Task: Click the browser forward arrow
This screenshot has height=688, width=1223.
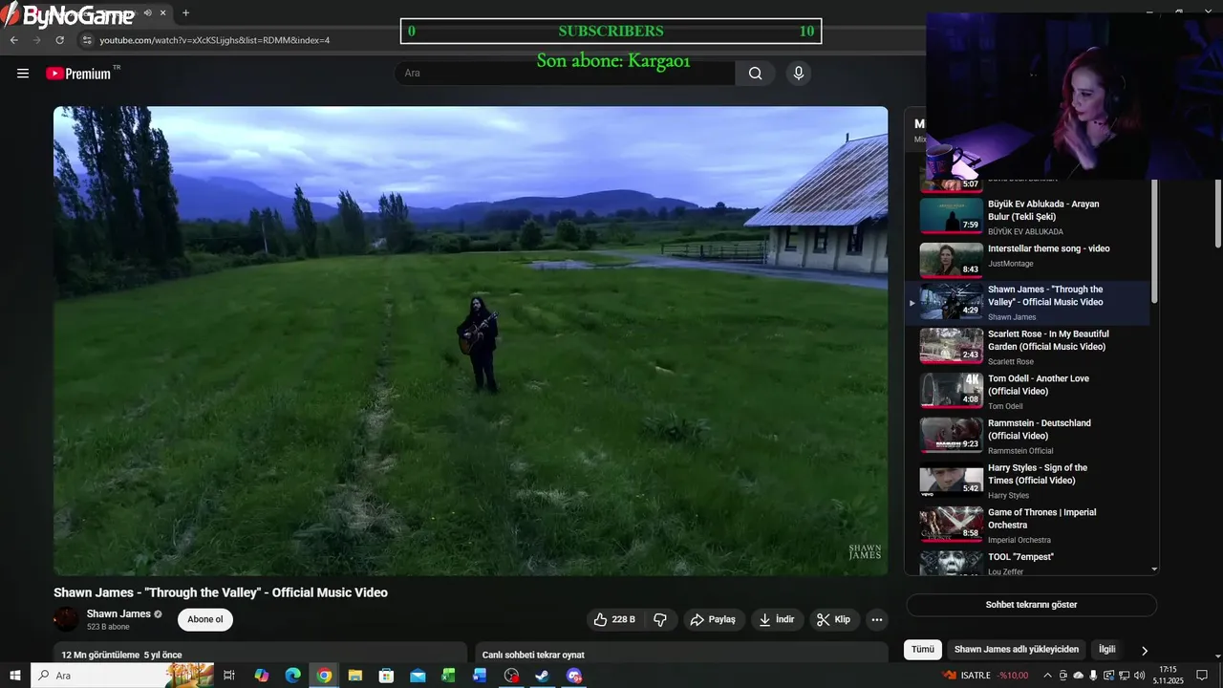Action: point(36,40)
